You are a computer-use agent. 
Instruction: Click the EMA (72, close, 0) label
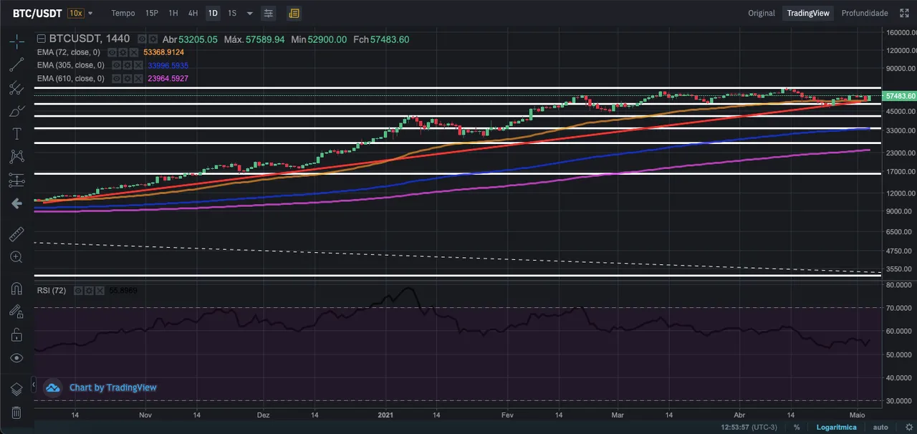click(70, 52)
